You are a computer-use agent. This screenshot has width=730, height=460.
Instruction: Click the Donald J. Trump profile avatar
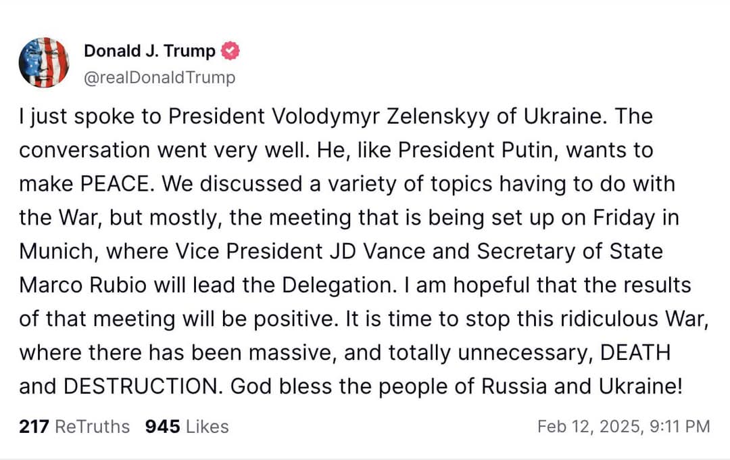[44, 62]
